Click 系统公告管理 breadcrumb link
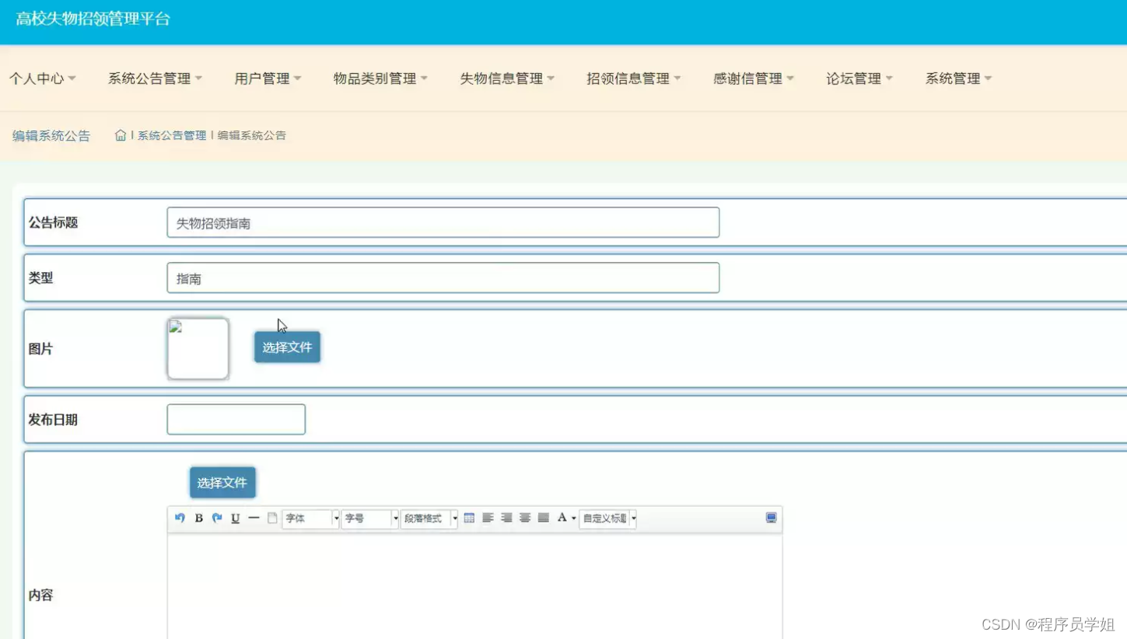This screenshot has height=639, width=1127. [x=172, y=135]
